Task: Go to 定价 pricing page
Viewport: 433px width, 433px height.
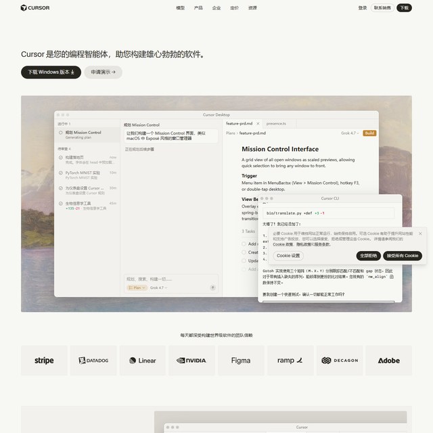Action: (x=235, y=7)
